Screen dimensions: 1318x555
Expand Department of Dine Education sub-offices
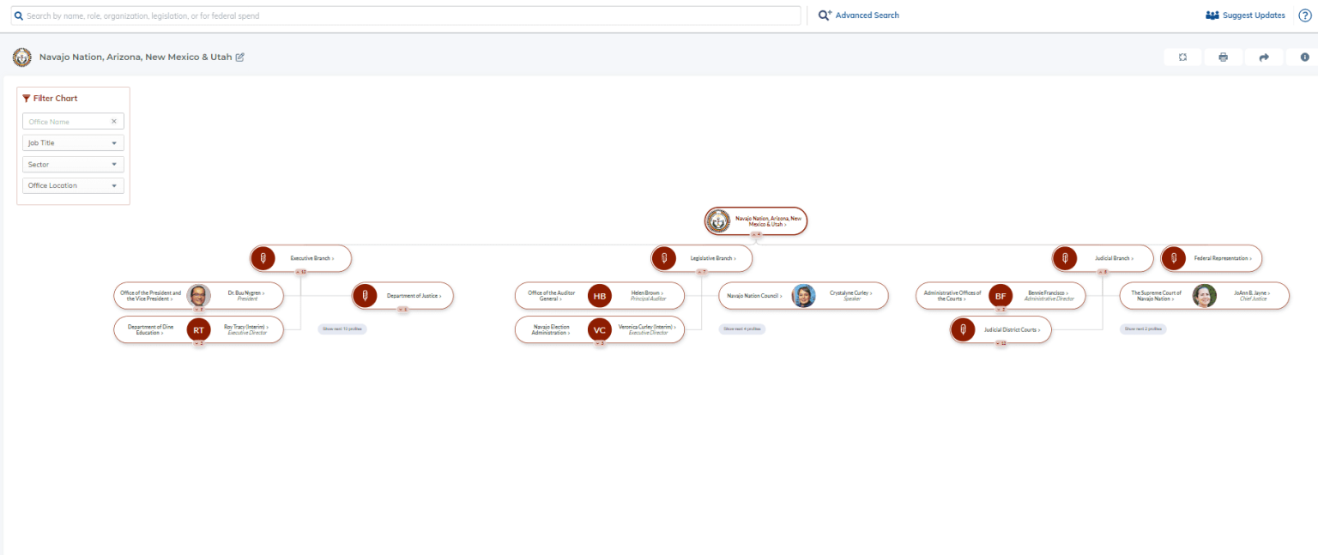coord(199,343)
